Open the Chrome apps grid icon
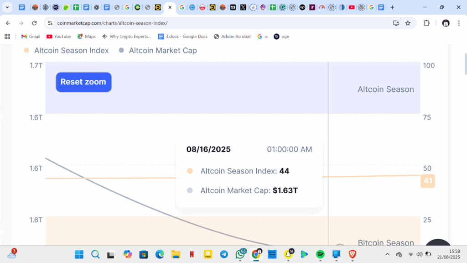 pos(7,37)
